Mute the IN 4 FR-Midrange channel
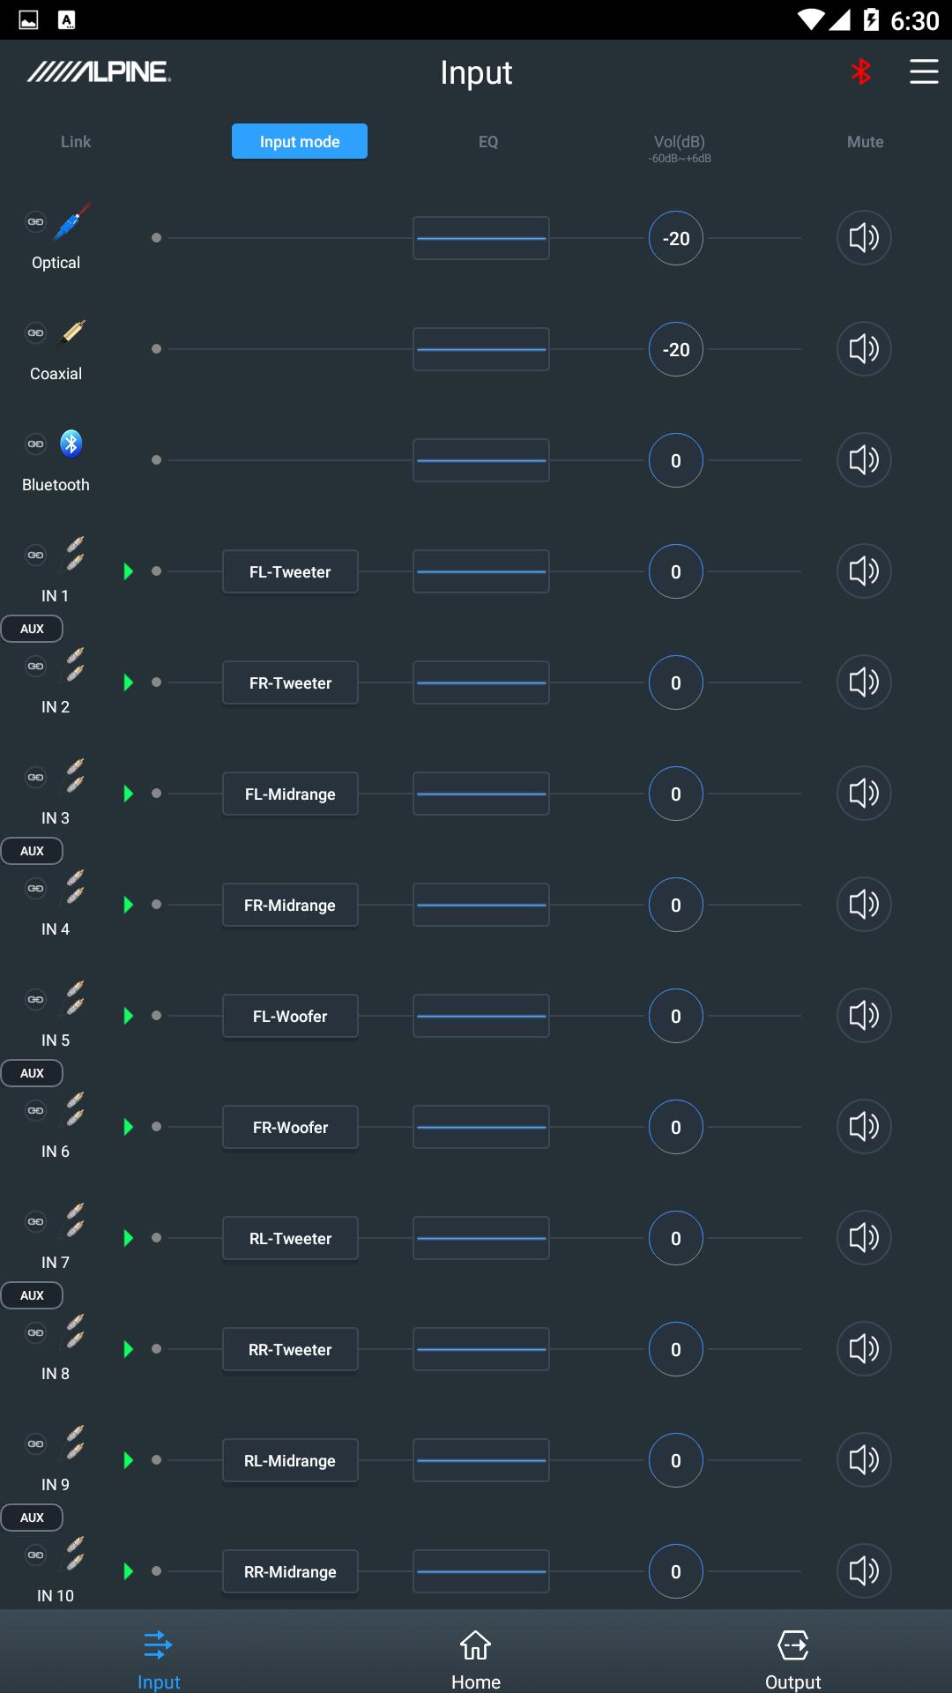 pyautogui.click(x=864, y=905)
